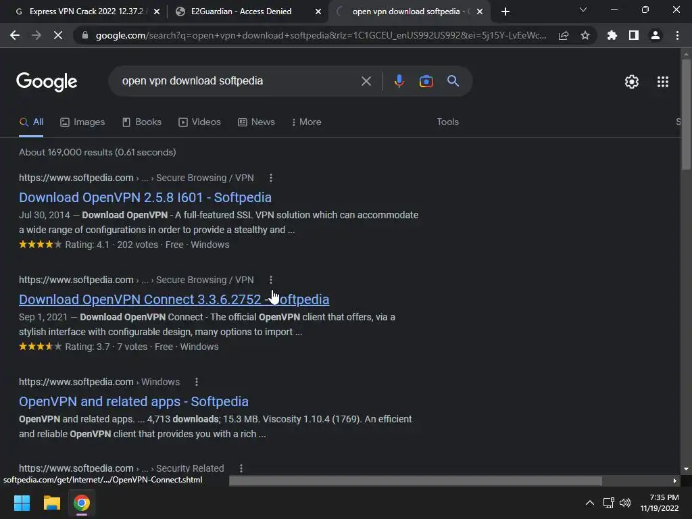The width and height of the screenshot is (692, 519).
Task: Click the forward navigation arrow
Action: (x=36, y=35)
